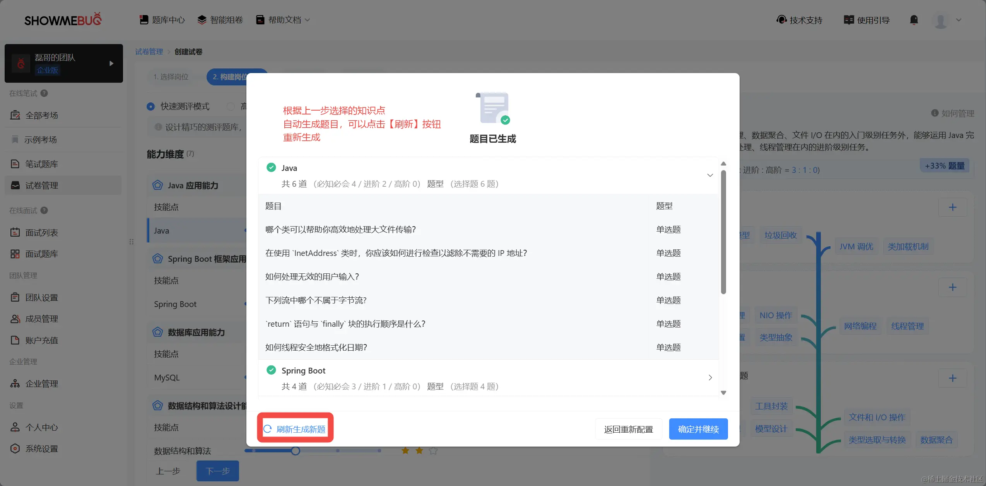Click the dialog list scrollbar thumb
Screen dimensions: 986x486
click(x=723, y=232)
